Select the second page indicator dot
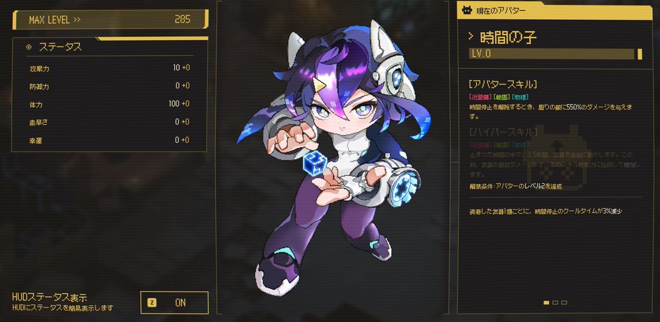The height and width of the screenshot is (322, 660). [x=555, y=302]
